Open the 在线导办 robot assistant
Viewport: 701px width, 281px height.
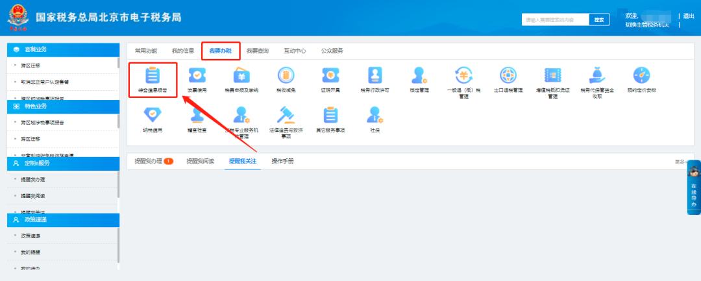point(693,187)
